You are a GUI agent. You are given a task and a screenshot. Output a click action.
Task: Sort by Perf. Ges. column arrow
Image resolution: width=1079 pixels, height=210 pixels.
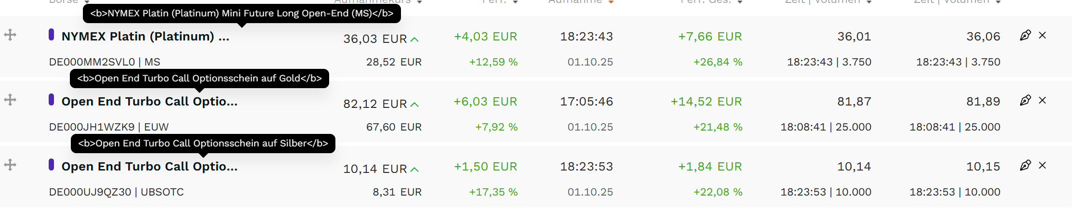[x=740, y=2]
